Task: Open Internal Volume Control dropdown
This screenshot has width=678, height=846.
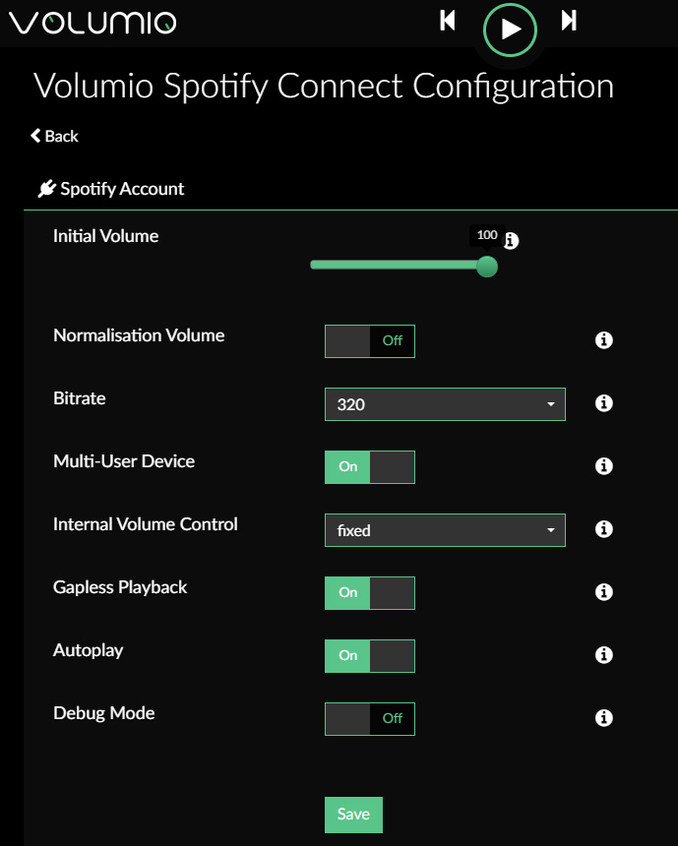Action: pyautogui.click(x=445, y=530)
